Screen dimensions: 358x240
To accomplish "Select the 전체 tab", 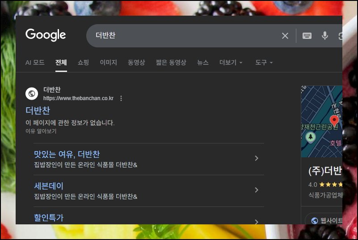I will tap(61, 62).
